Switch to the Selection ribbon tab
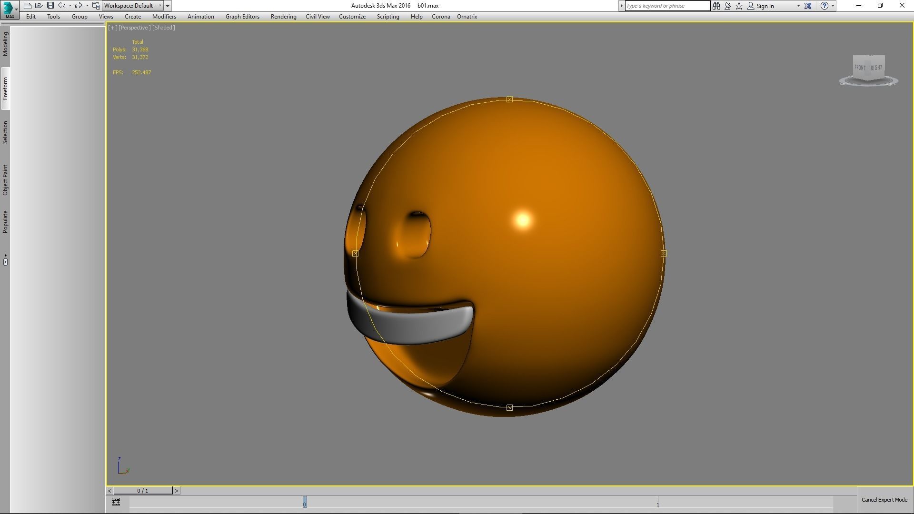 [x=5, y=132]
